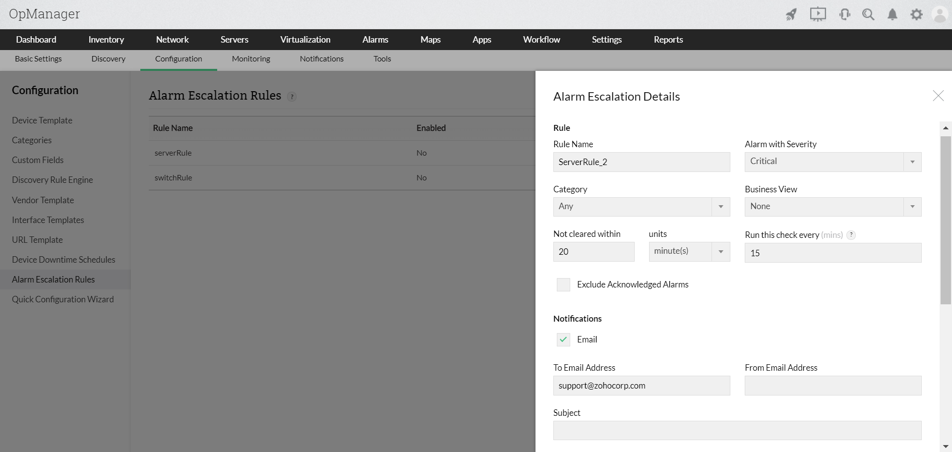This screenshot has height=452, width=952.
Task: Open the serverRule escalation rule
Action: click(x=173, y=153)
